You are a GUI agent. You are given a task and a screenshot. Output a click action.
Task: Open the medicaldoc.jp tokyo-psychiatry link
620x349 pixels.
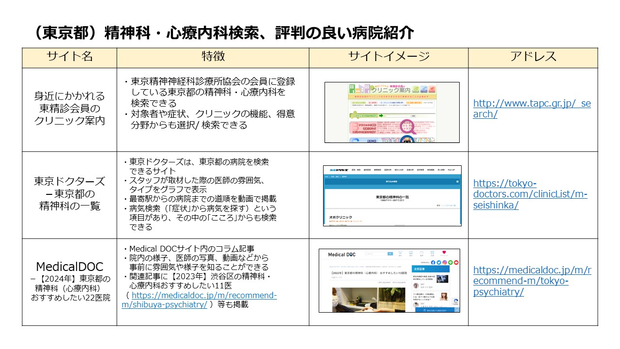point(532,281)
